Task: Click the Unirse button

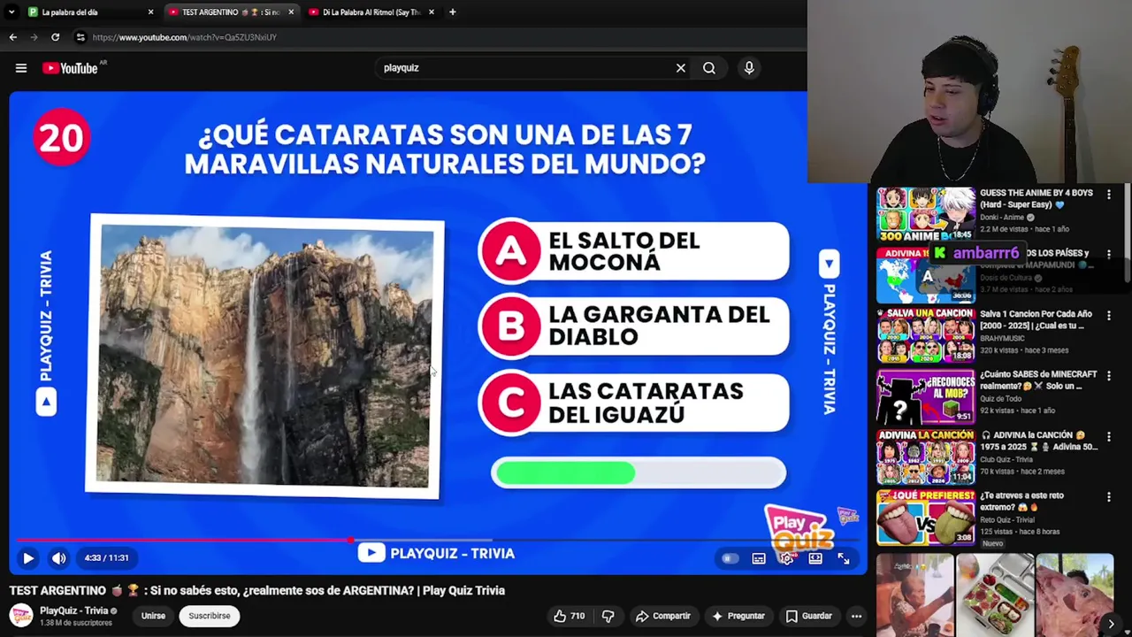Action: 153,616
